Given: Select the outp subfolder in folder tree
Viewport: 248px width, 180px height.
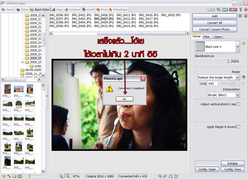Looking at the screenshot, I should [36, 66].
